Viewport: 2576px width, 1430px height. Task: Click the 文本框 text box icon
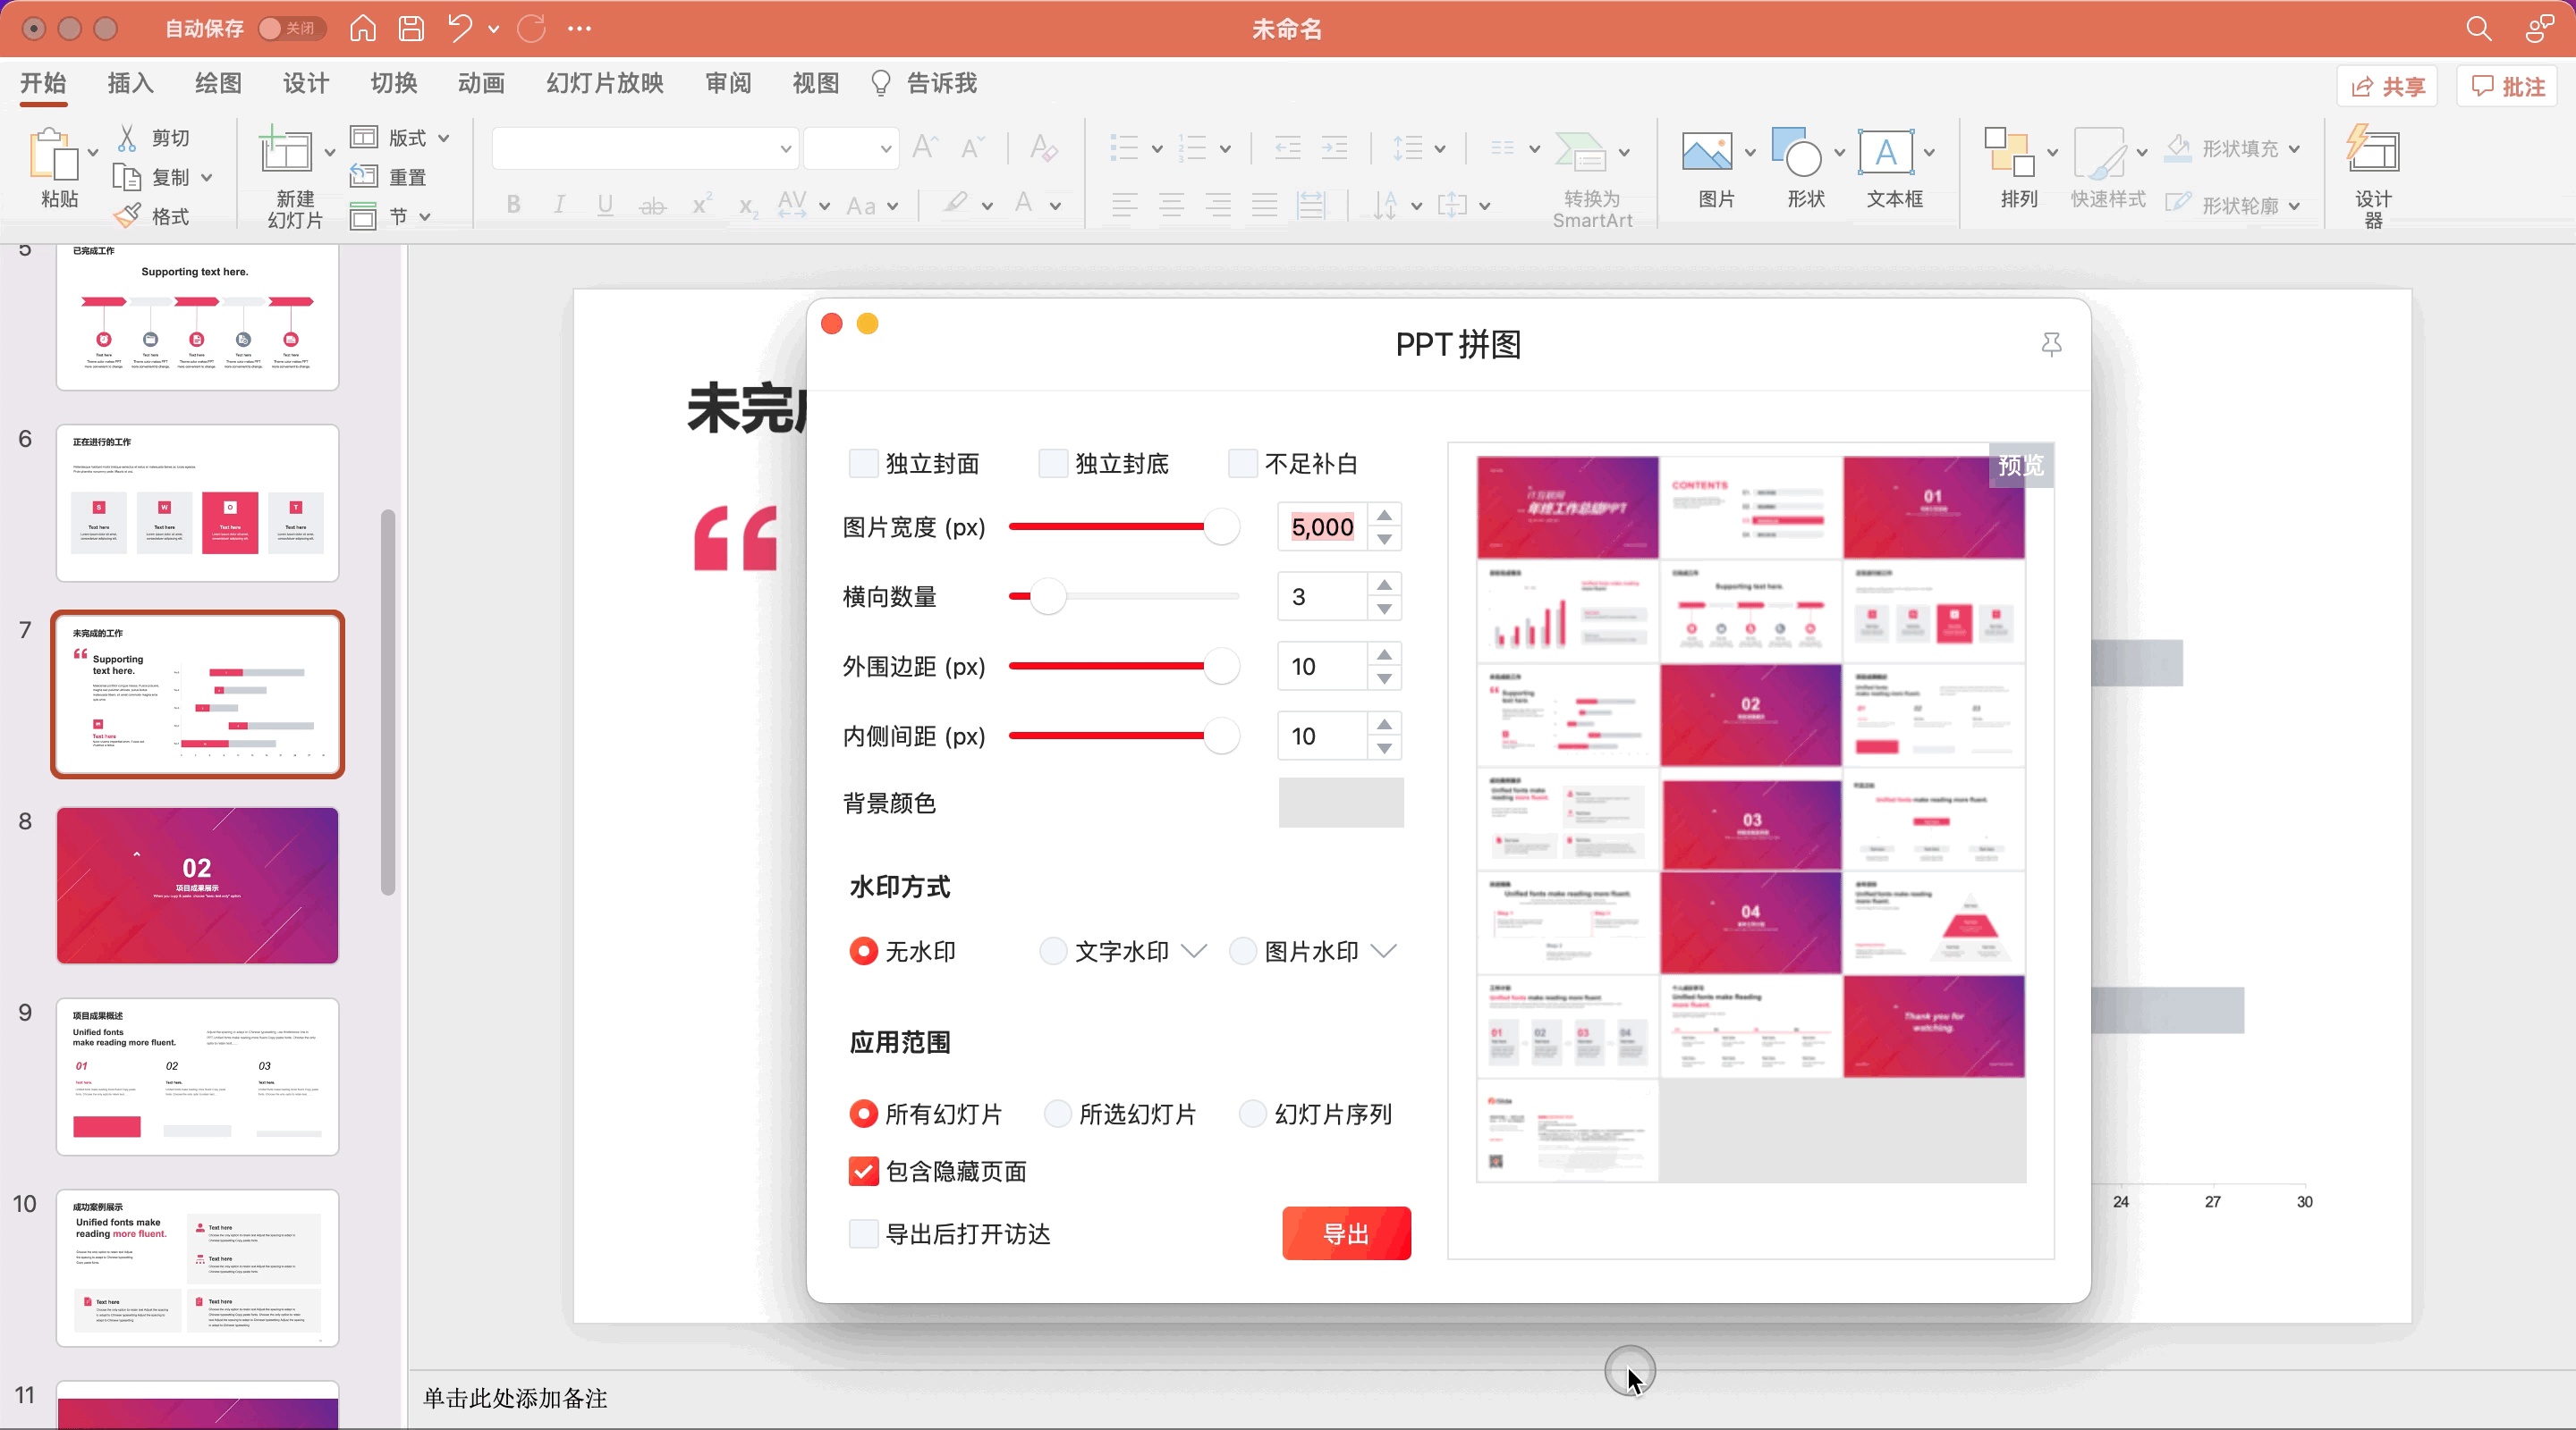click(x=1886, y=152)
